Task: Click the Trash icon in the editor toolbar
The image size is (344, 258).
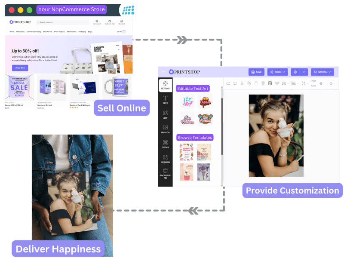Action: pos(262,83)
